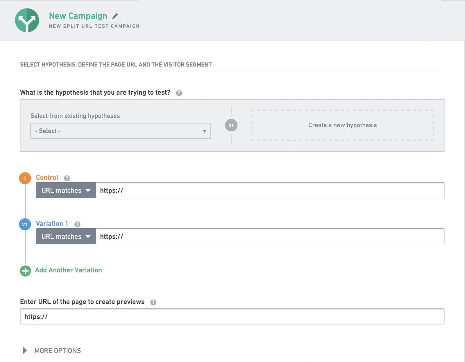Click the split URL campaign logo icon
This screenshot has height=362, width=465.
pyautogui.click(x=27, y=20)
